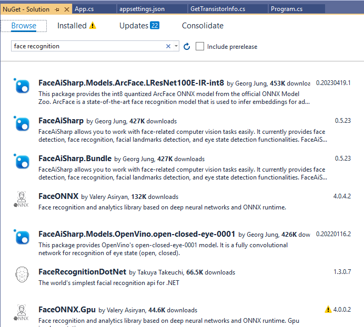Click the FaceRecognitionDotNet face icon
The height and width of the screenshot is (327, 364).
pos(22,275)
